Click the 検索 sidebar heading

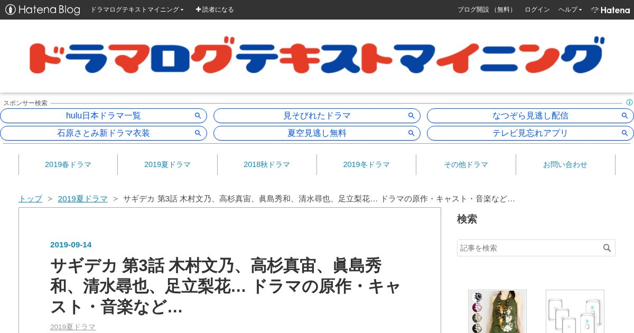click(x=467, y=219)
